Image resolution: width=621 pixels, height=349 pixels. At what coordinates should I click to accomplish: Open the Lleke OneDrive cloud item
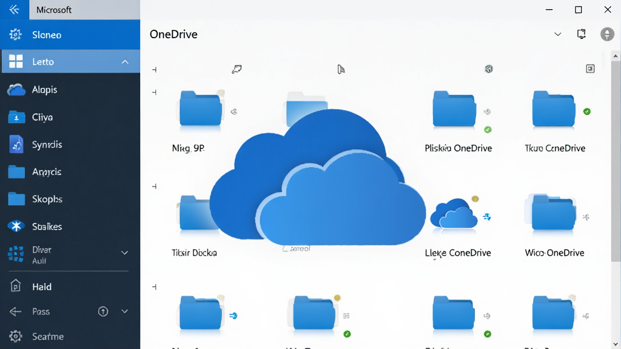454,213
